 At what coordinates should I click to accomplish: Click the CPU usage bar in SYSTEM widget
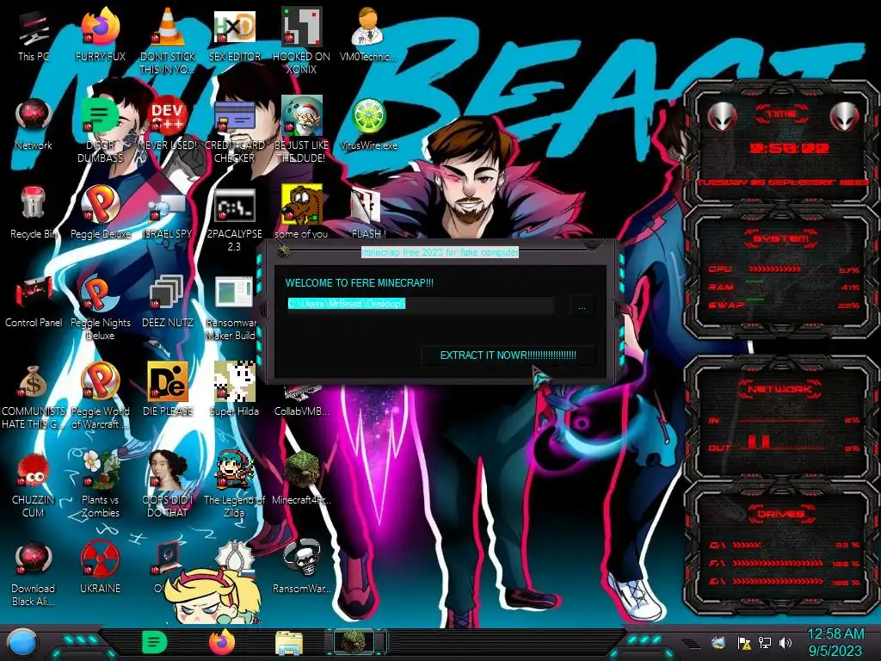click(x=774, y=269)
